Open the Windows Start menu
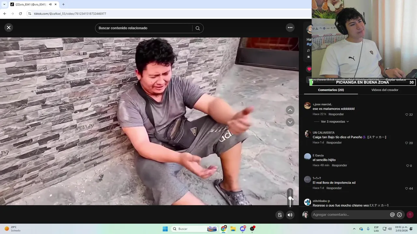The image size is (417, 234). 165,229
